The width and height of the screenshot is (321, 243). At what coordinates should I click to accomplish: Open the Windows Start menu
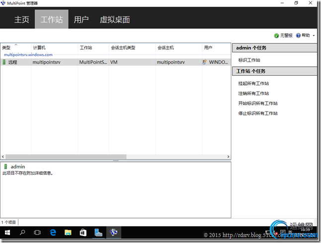click(7, 233)
